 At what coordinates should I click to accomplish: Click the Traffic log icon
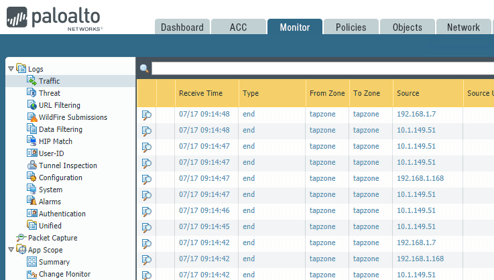click(32, 80)
